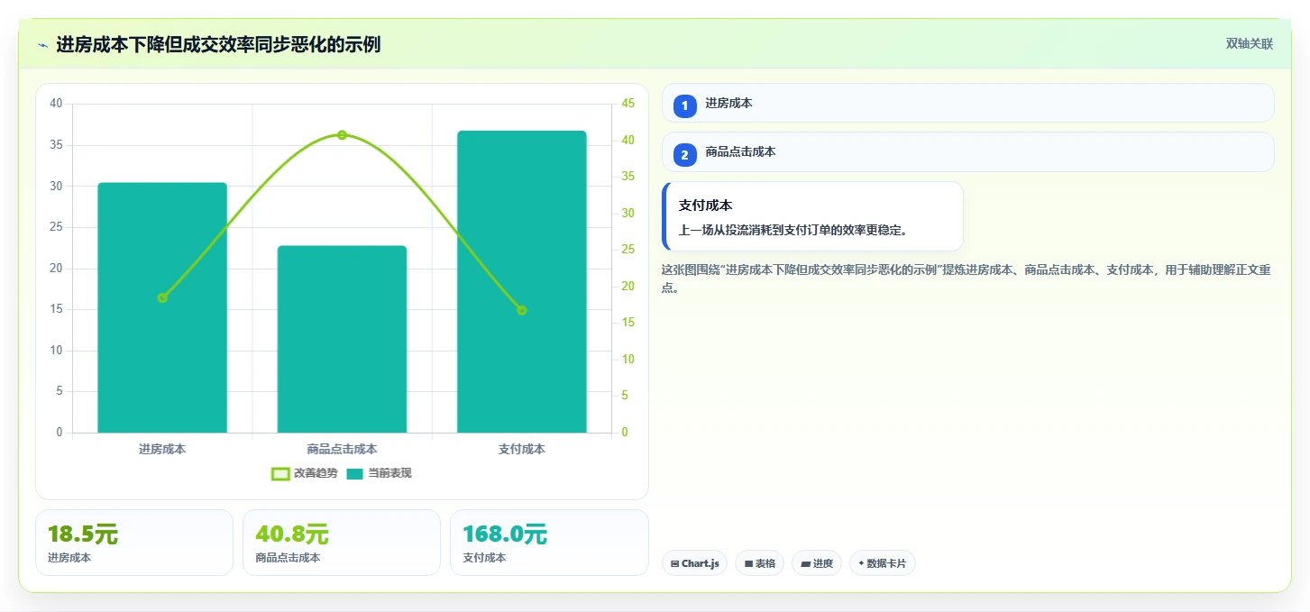Select the 数据卡片 tag
Viewport: 1310px width, 612px height.
tap(883, 563)
